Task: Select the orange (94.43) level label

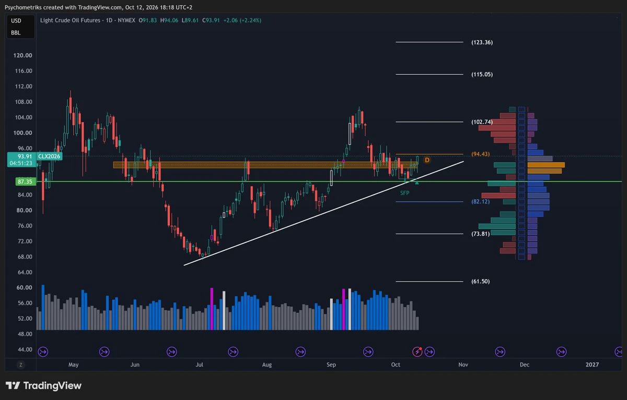Action: [x=480, y=154]
